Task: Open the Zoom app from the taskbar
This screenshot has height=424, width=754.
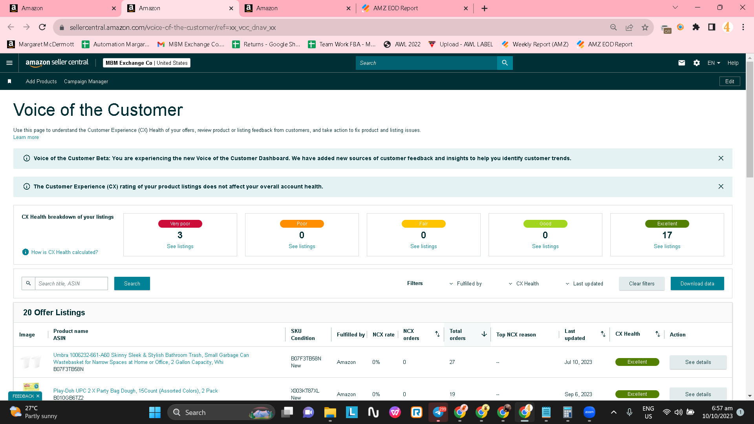Action: click(x=589, y=412)
